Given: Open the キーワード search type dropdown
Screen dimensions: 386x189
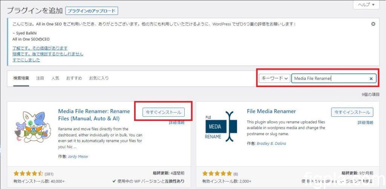Looking at the screenshot, I should [x=274, y=78].
